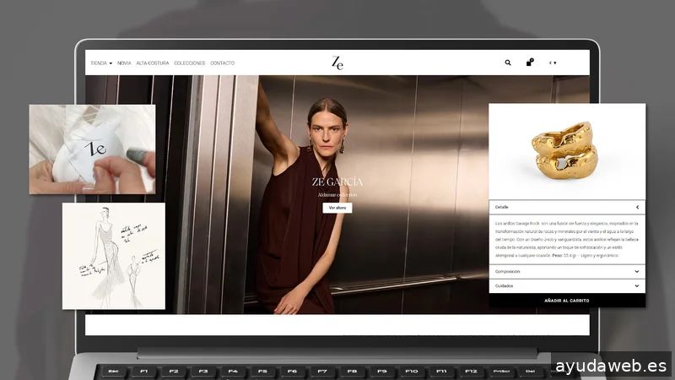Click the Ze label sewing photo
Screen dimensions: 675x380
tap(92, 149)
